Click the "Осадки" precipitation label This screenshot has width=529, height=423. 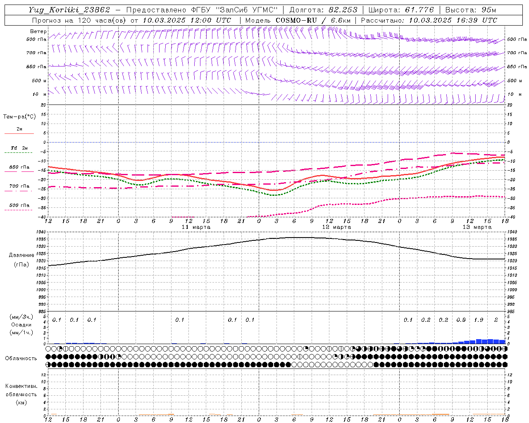pos(21,325)
